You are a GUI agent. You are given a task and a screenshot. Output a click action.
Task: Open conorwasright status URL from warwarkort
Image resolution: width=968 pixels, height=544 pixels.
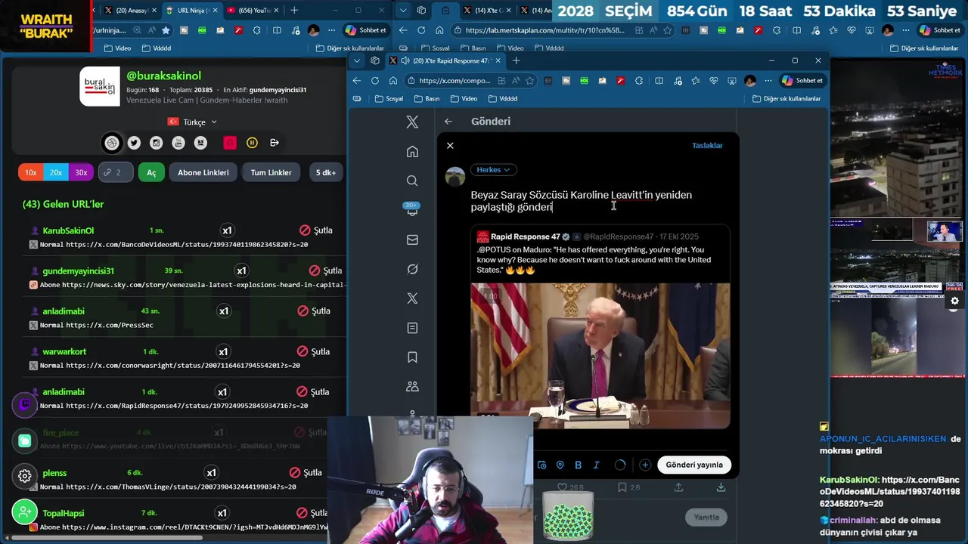click(x=183, y=365)
